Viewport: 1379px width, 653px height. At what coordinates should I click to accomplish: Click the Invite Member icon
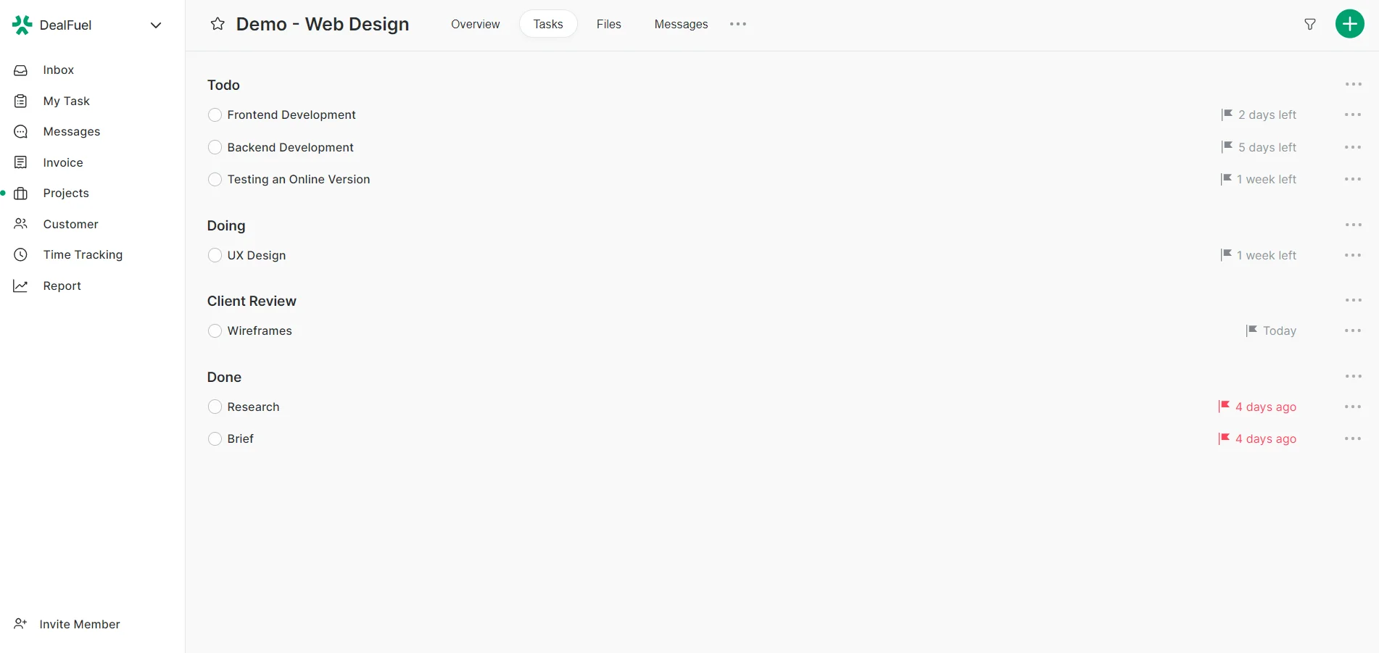tap(20, 623)
